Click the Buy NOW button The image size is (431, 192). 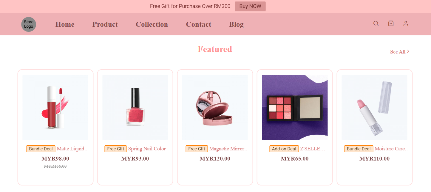pyautogui.click(x=250, y=6)
